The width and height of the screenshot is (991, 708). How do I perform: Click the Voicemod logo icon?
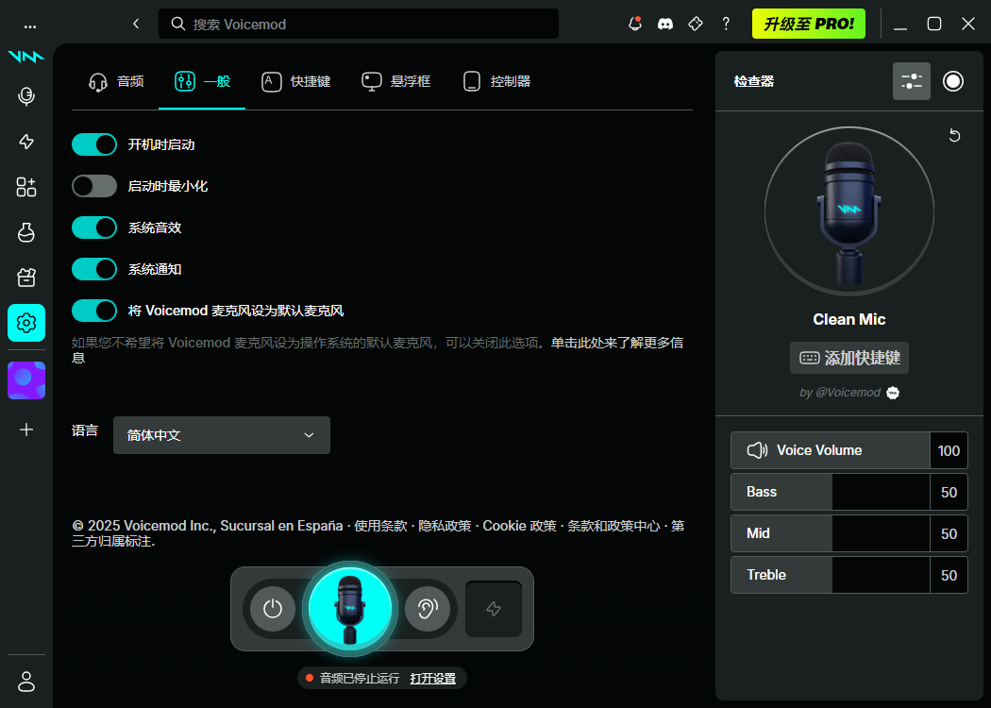(x=25, y=57)
